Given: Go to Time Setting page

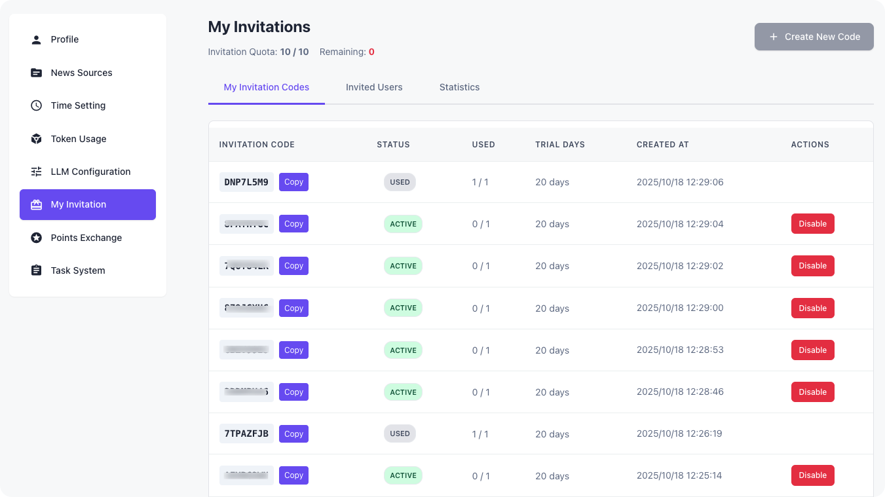Looking at the screenshot, I should [88, 105].
